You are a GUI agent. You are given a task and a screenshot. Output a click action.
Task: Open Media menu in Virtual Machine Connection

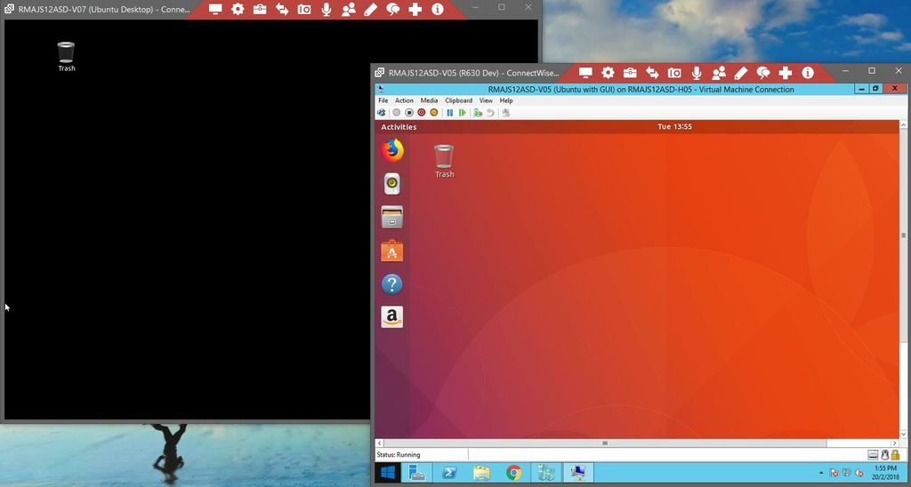point(429,100)
